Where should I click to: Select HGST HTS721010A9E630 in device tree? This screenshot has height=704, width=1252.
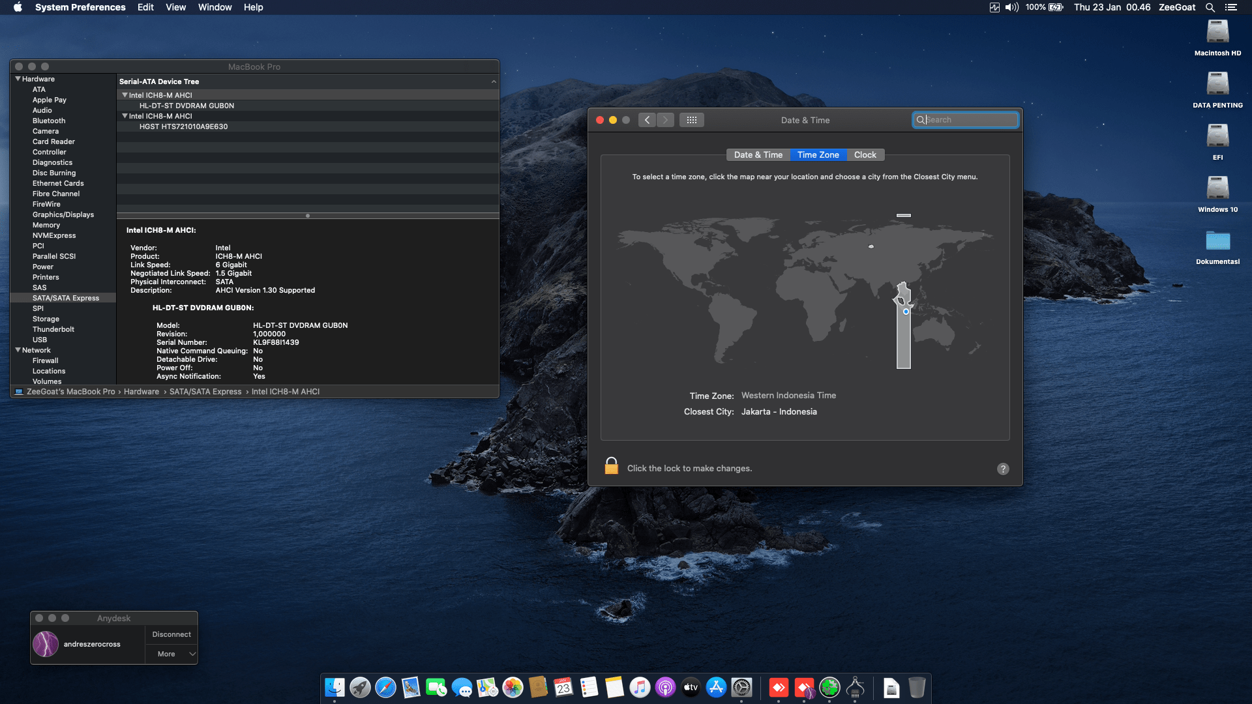tap(183, 126)
